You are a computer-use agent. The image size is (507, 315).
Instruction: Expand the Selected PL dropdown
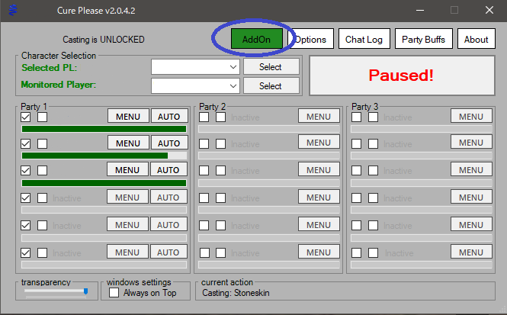195,67
